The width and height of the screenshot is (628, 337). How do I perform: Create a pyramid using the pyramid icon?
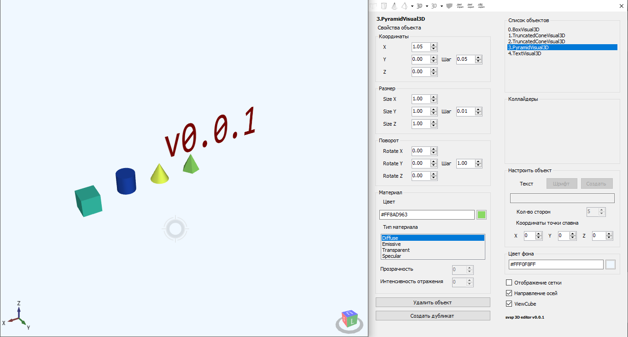pos(405,6)
